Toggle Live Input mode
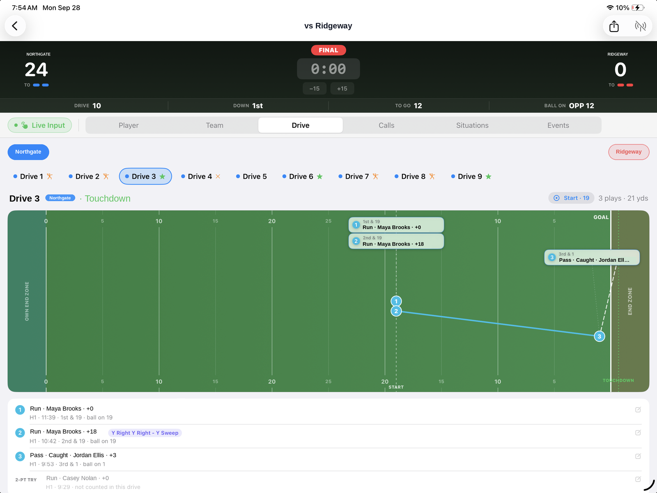This screenshot has width=657, height=493. pos(40,125)
